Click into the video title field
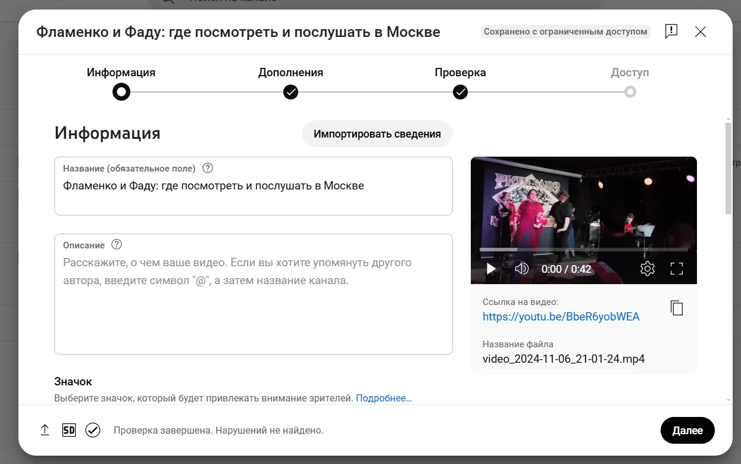Viewport: 741px width, 464px height. point(254,186)
